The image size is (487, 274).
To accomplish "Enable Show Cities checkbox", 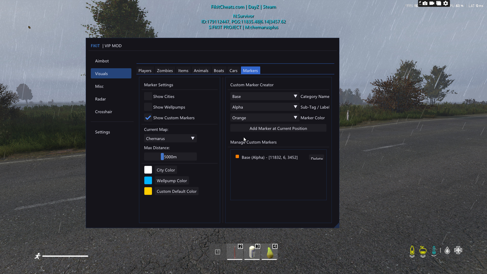I will 148,96.
